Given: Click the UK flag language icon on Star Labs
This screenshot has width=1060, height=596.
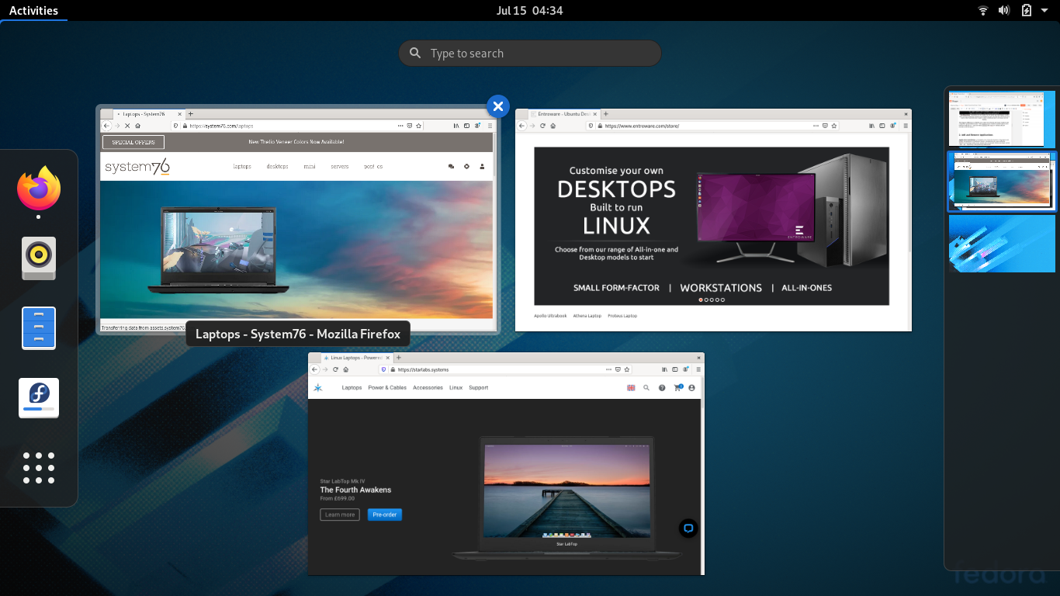Looking at the screenshot, I should 631,388.
